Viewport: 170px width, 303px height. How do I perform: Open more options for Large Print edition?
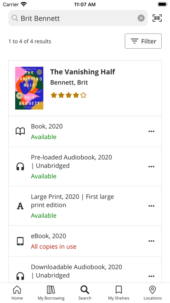click(x=151, y=206)
